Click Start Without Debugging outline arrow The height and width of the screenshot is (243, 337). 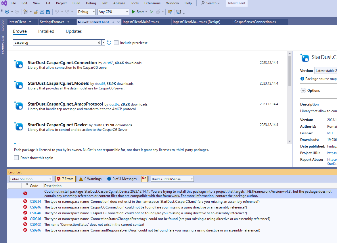point(151,12)
